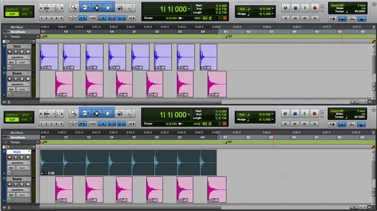Viewport: 377px width, 211px height.
Task: Click zoom preset 3 in the lower session
Action: pos(51,124)
